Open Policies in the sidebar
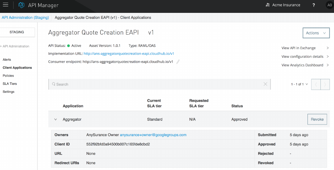The image size is (334, 170). (x=8, y=76)
